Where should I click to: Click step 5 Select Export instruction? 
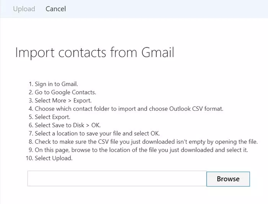point(52,117)
